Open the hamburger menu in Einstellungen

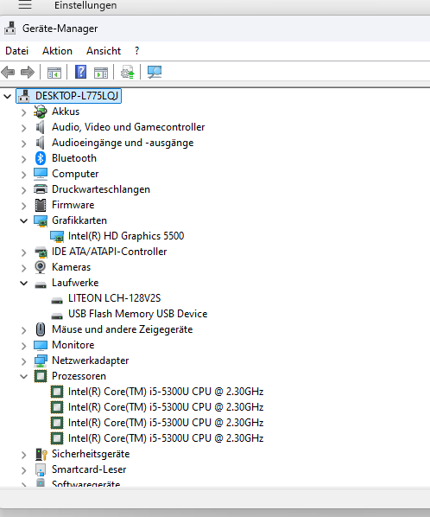[25, 4]
